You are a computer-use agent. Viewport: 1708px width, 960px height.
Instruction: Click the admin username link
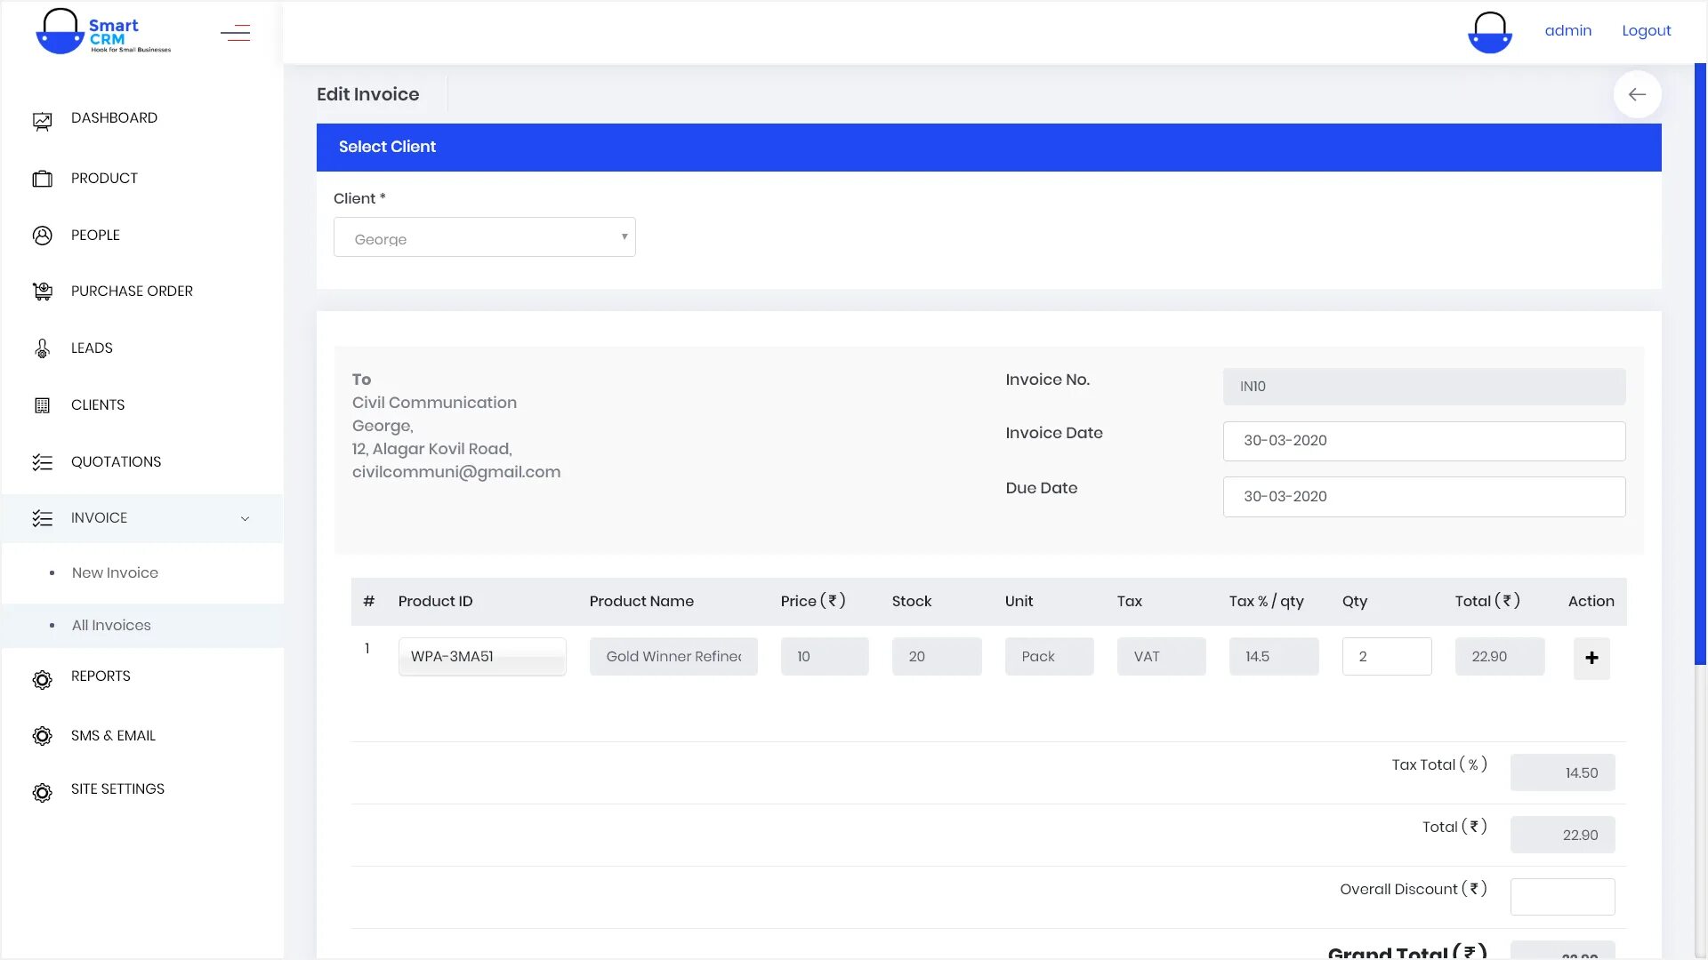[1567, 30]
